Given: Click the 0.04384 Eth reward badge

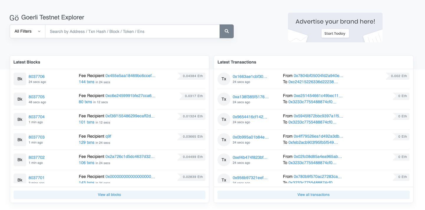Looking at the screenshot, I should (x=191, y=76).
